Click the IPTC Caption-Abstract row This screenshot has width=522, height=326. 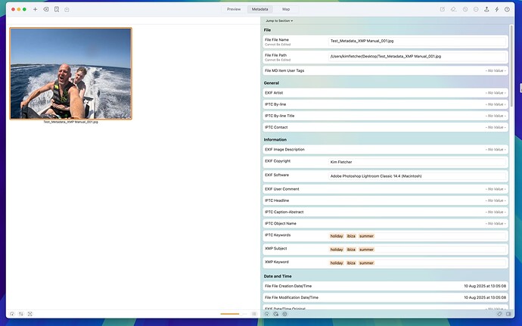click(x=385, y=212)
